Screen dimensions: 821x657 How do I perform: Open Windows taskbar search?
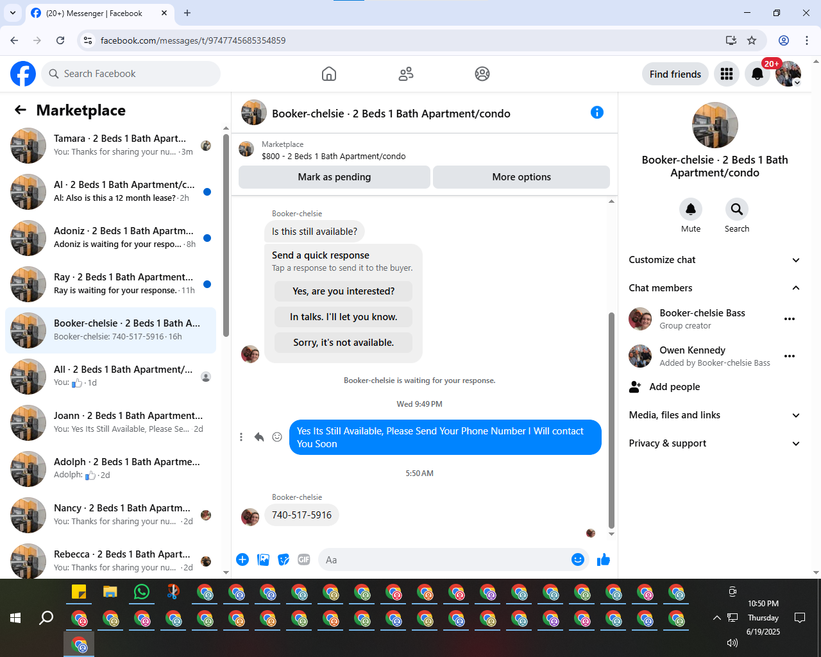coord(46,618)
